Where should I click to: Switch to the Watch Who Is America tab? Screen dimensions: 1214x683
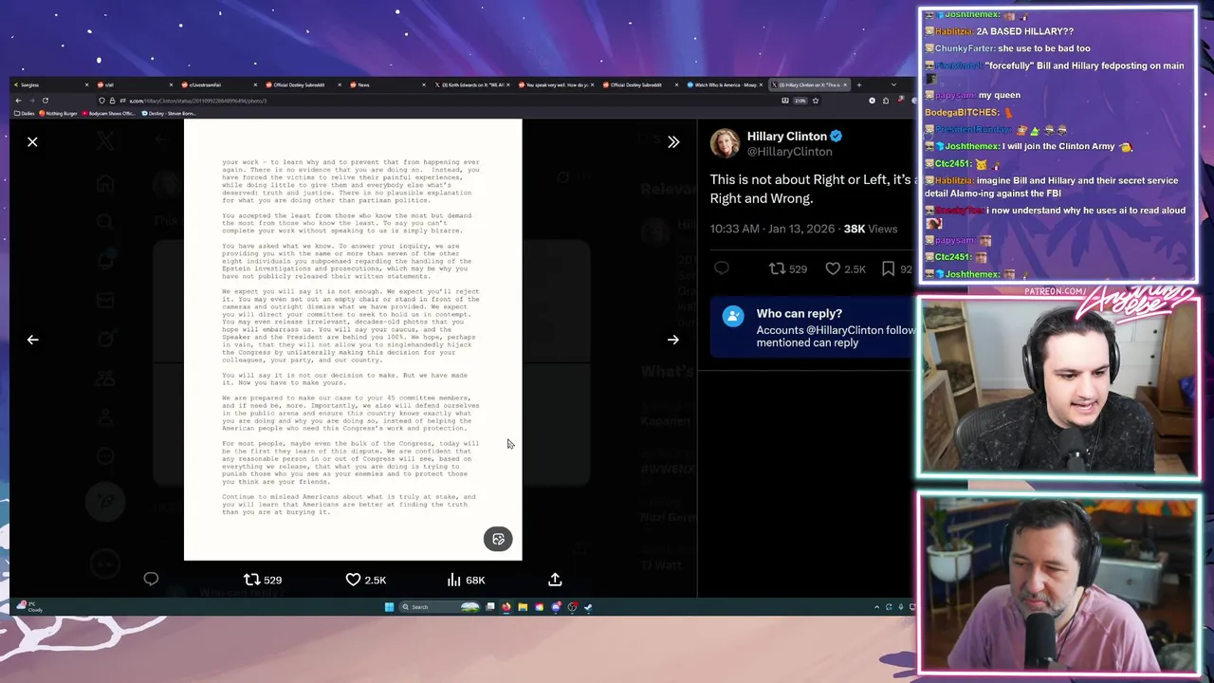pyautogui.click(x=723, y=85)
